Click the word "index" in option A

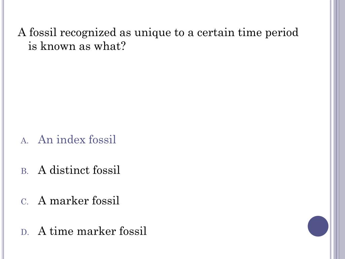click(71, 139)
